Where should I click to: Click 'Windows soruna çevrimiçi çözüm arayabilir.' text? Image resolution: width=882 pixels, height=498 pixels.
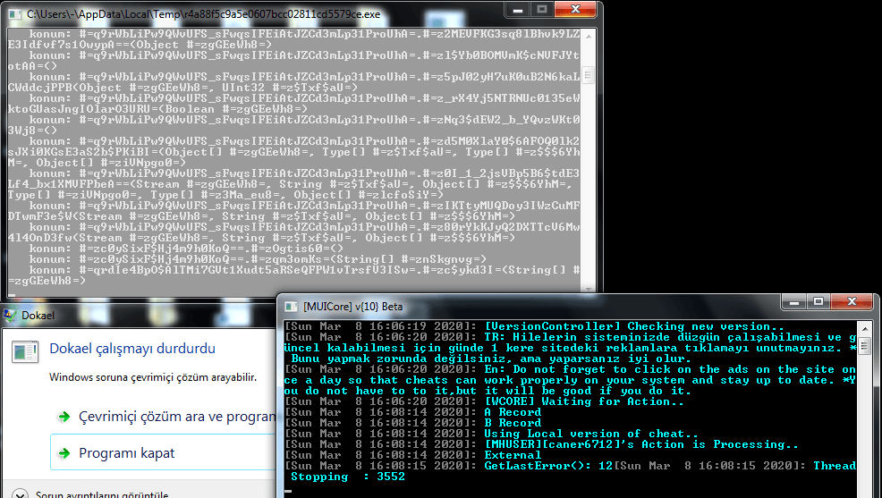pos(152,377)
